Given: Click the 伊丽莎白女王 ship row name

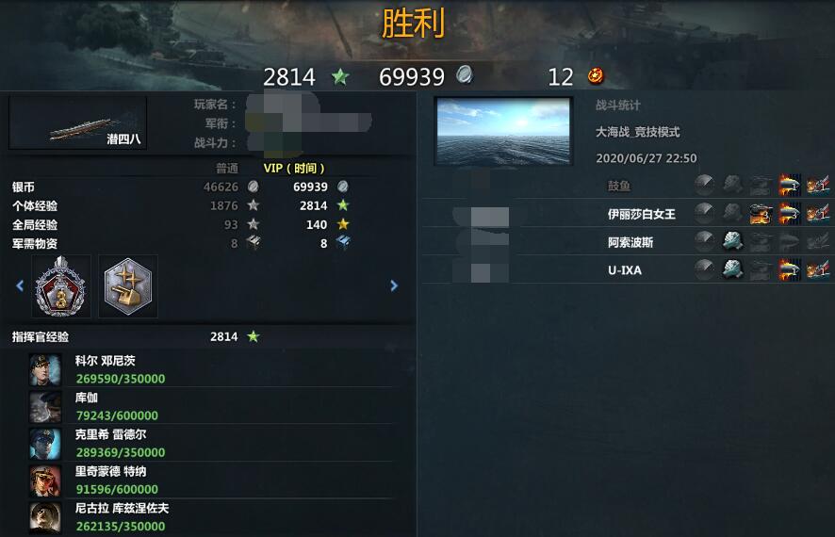Looking at the screenshot, I should click(x=641, y=214).
